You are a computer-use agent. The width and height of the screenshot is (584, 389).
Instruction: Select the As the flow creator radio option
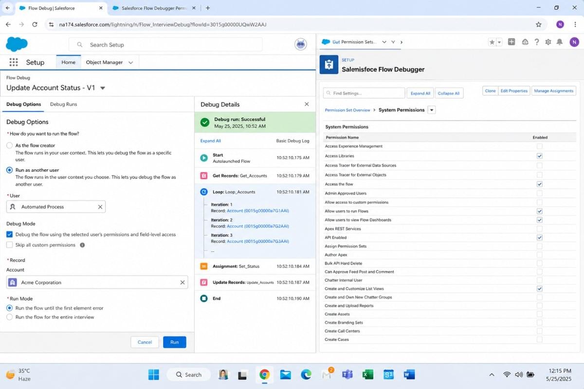(x=9, y=145)
